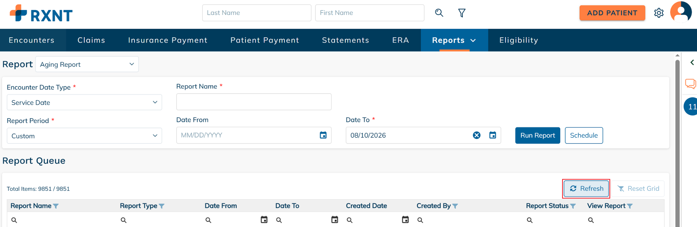Switch to the Claims tab

(91, 40)
